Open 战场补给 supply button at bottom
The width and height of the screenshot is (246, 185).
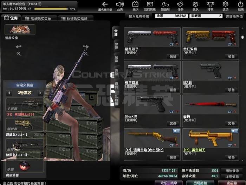click(x=200, y=183)
